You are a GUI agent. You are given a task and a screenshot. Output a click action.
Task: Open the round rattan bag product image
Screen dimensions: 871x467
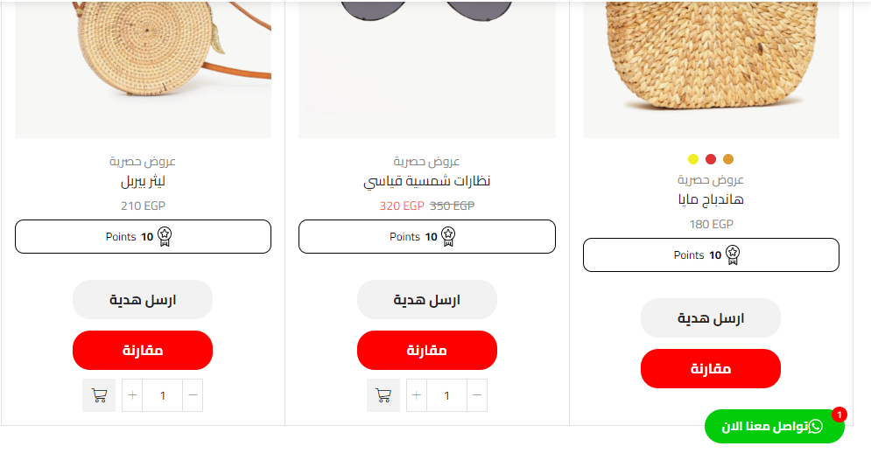pos(144,69)
